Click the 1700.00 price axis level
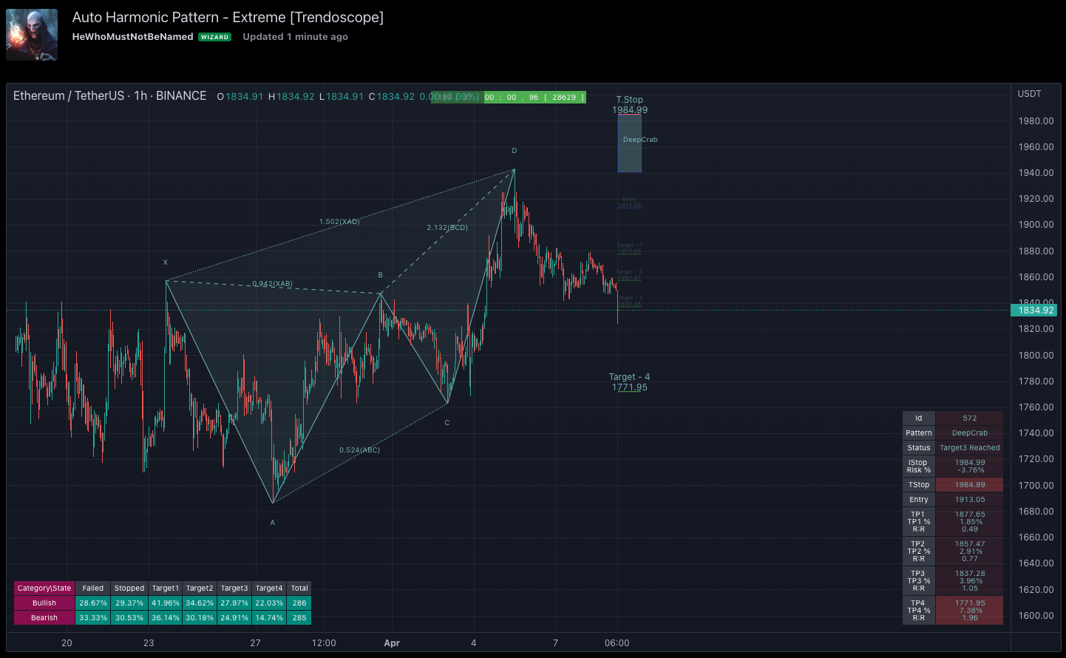 [x=1036, y=486]
